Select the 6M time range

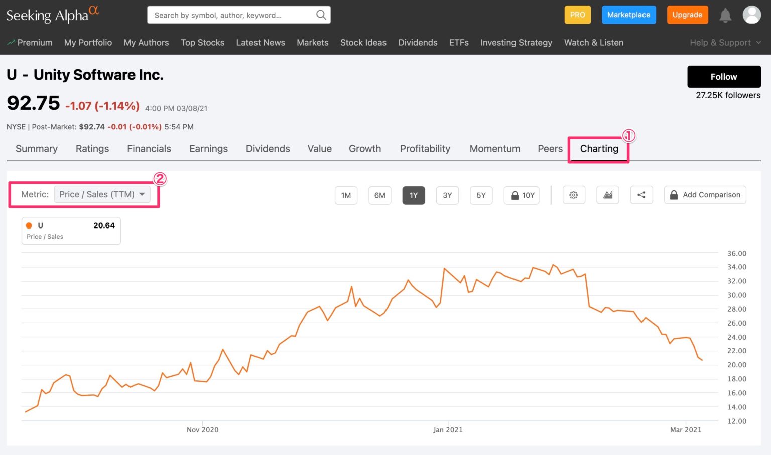tap(379, 195)
